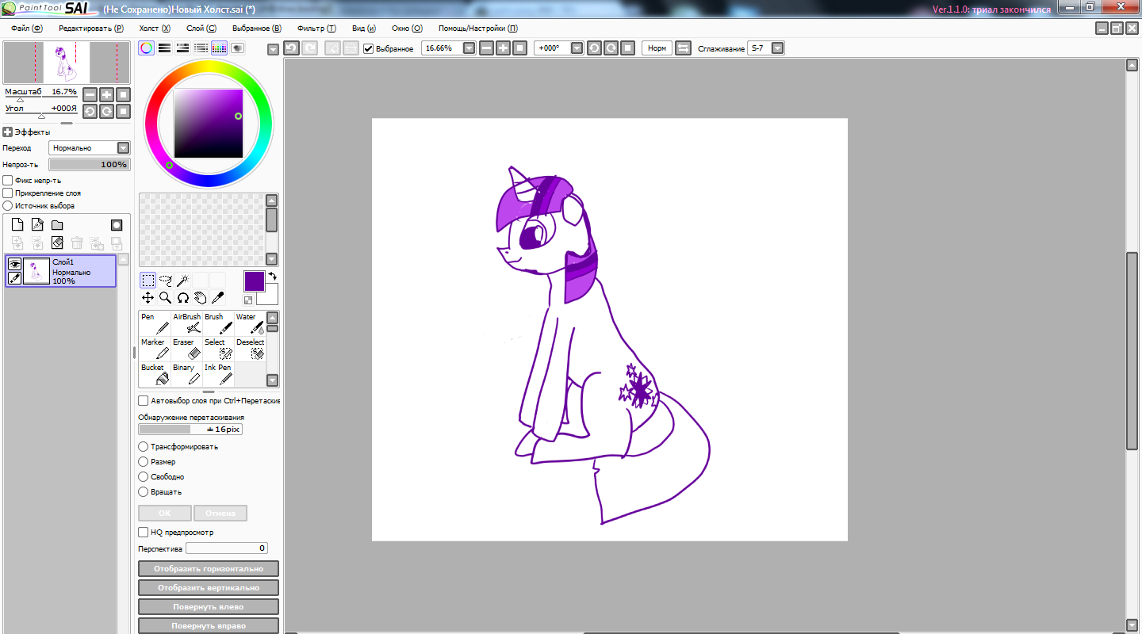Choose the magic wand tool
This screenshot has height=634, width=1142.
point(183,280)
